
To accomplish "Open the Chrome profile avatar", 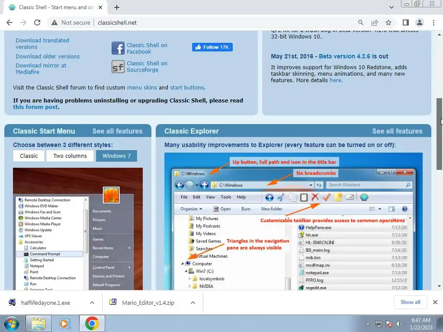I will pyautogui.click(x=420, y=22).
